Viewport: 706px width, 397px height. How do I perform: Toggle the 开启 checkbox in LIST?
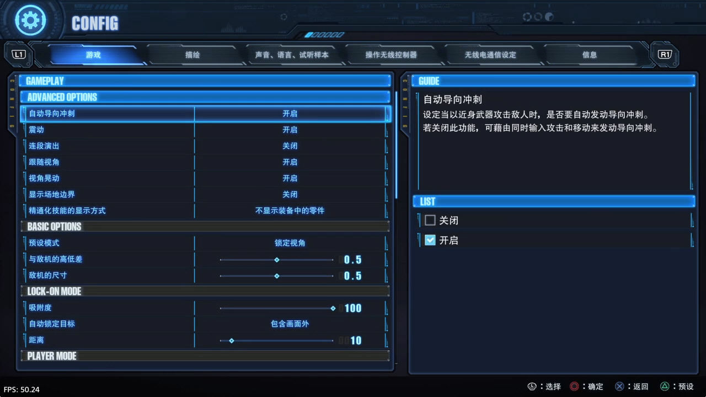(430, 240)
